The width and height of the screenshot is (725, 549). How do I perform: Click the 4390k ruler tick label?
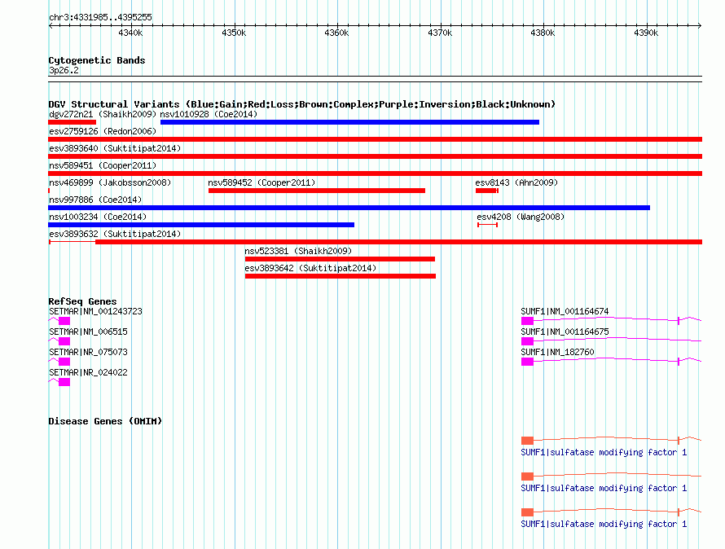[646, 33]
